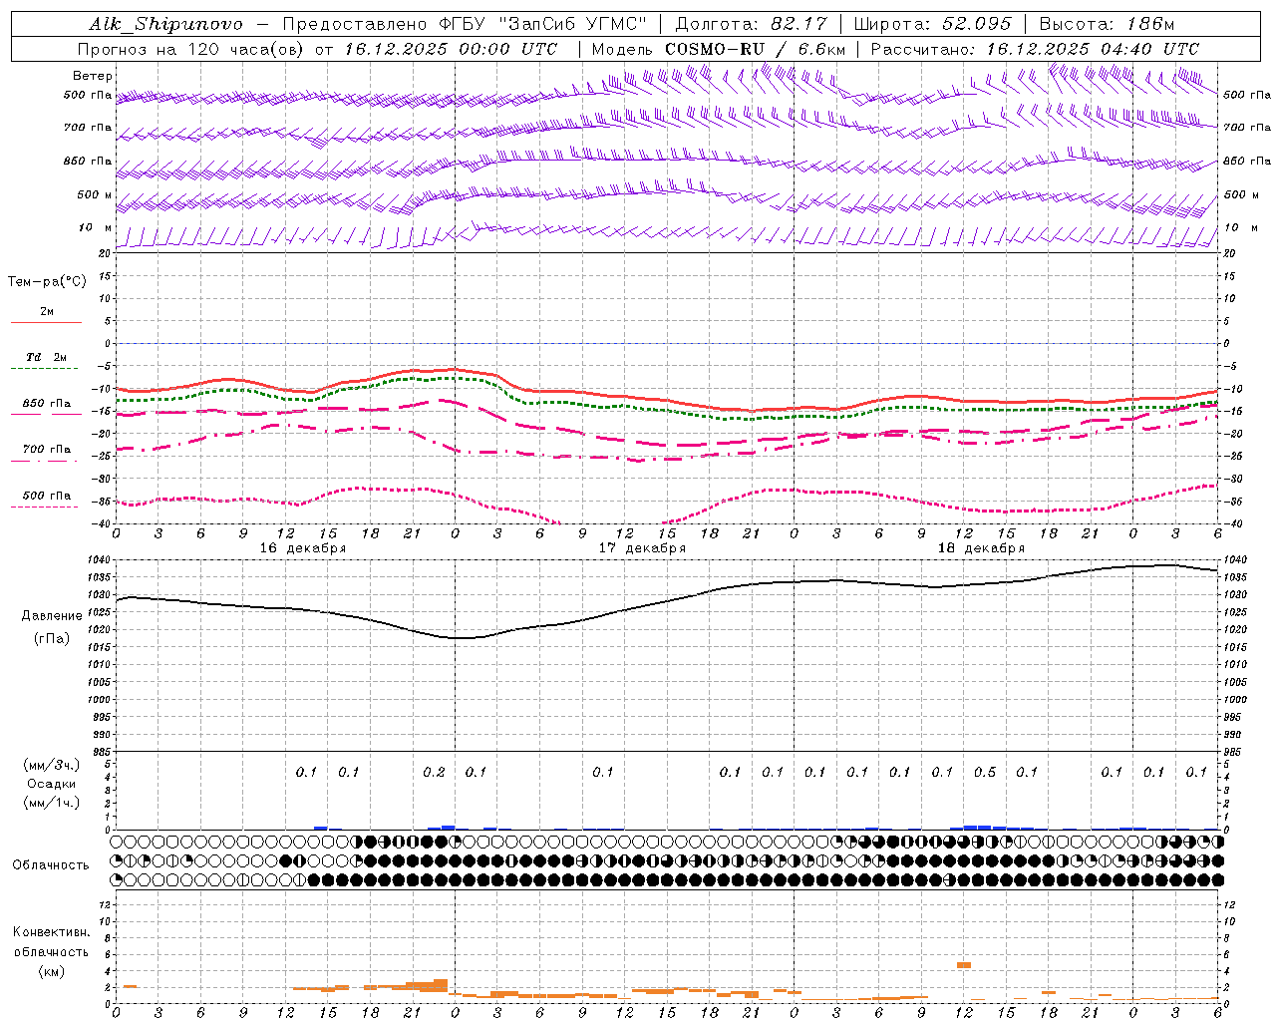Click the elevation text Высота: 186м
Image resolution: width=1276 pixels, height=1021 pixels.
pyautogui.click(x=1107, y=24)
